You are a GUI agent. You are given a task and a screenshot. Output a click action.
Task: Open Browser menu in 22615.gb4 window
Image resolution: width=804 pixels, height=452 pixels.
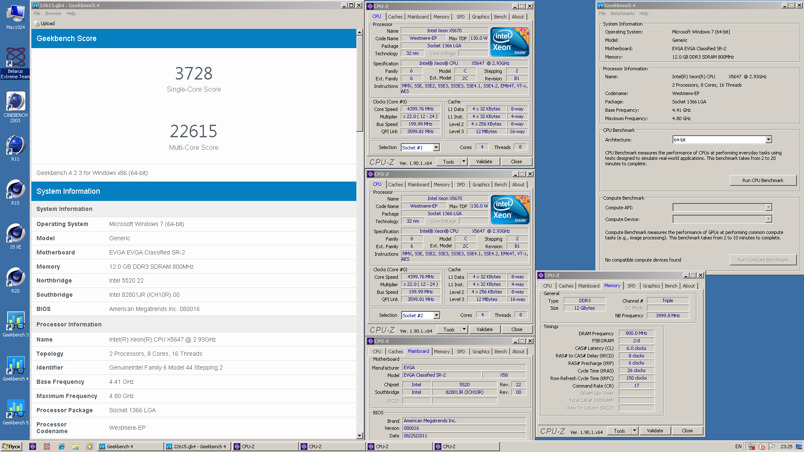tap(53, 13)
